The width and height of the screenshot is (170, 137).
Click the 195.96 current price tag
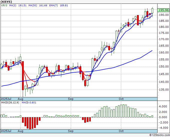click(x=163, y=10)
